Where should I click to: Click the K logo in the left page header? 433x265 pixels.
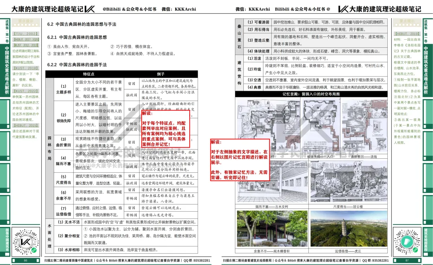coord(90,9)
